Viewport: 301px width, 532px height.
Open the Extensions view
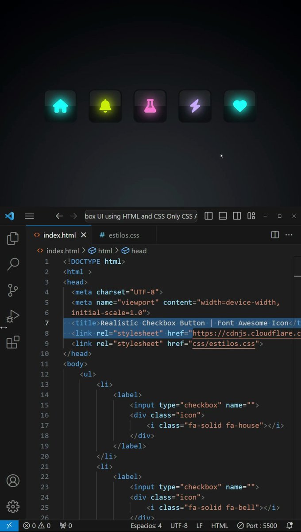[x=13, y=342]
